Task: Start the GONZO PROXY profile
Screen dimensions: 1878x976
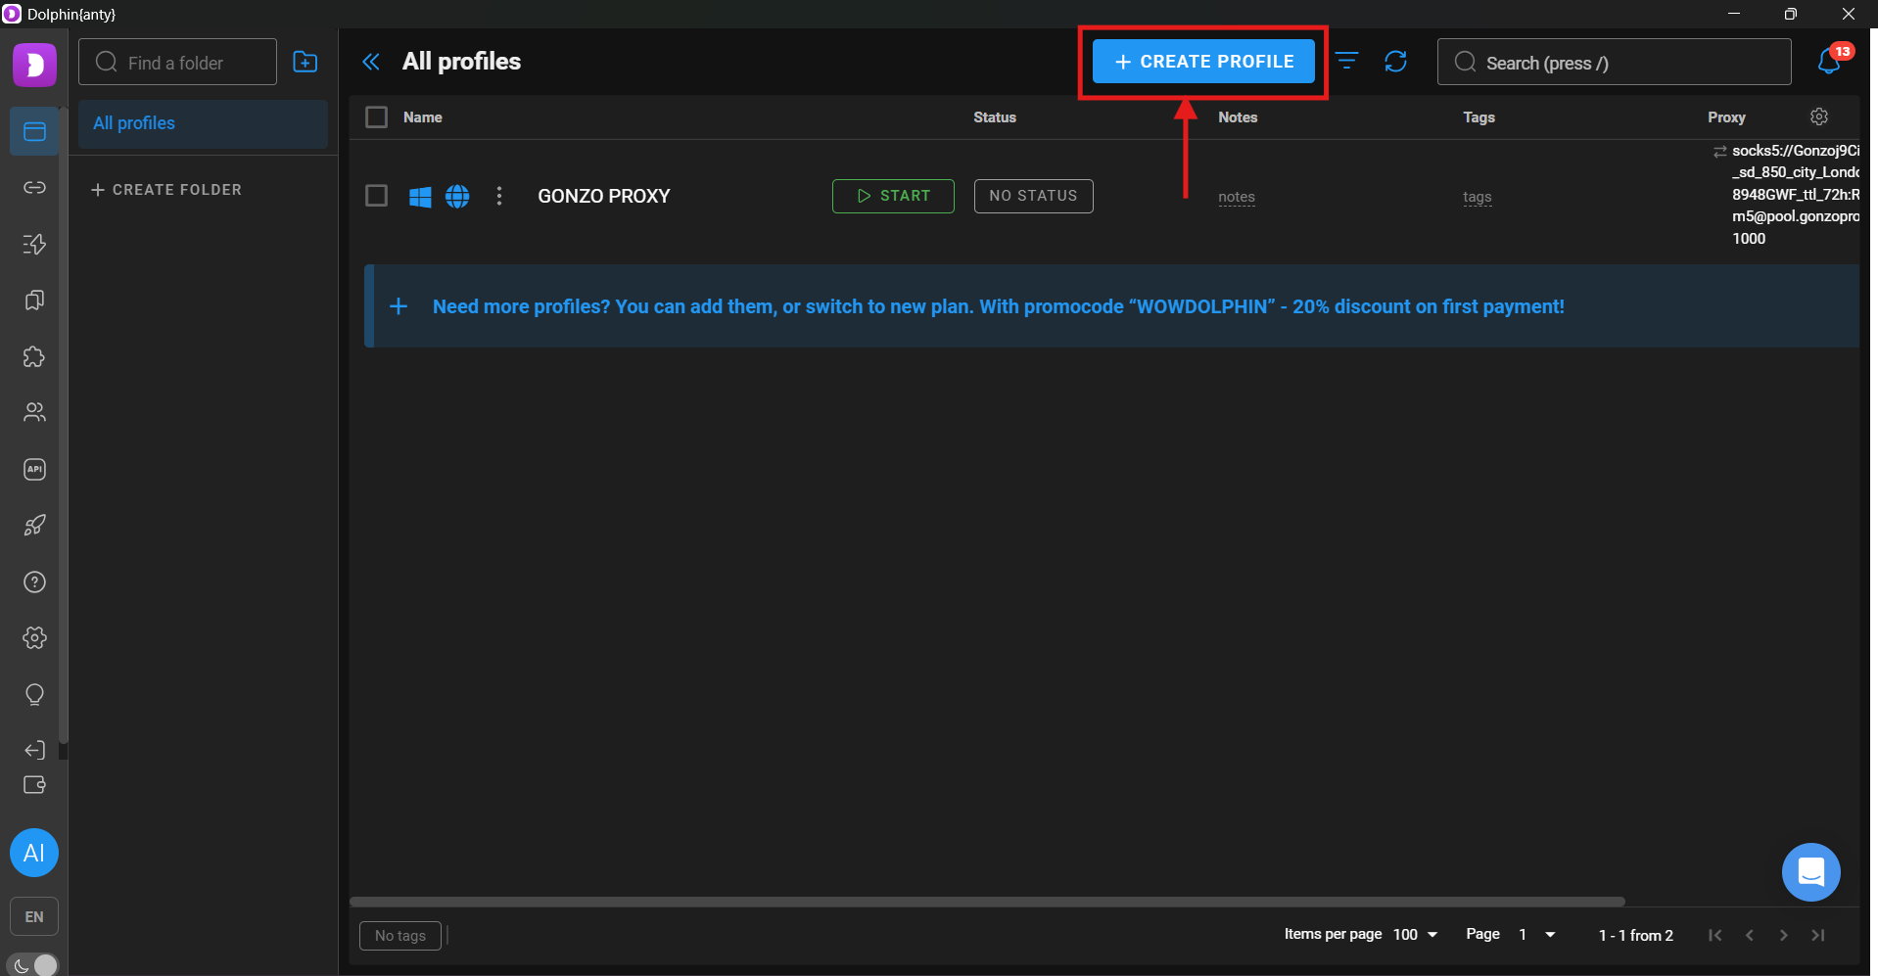Action: pyautogui.click(x=893, y=196)
